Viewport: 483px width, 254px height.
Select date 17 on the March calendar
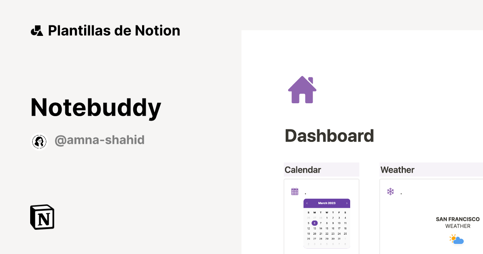point(339,228)
